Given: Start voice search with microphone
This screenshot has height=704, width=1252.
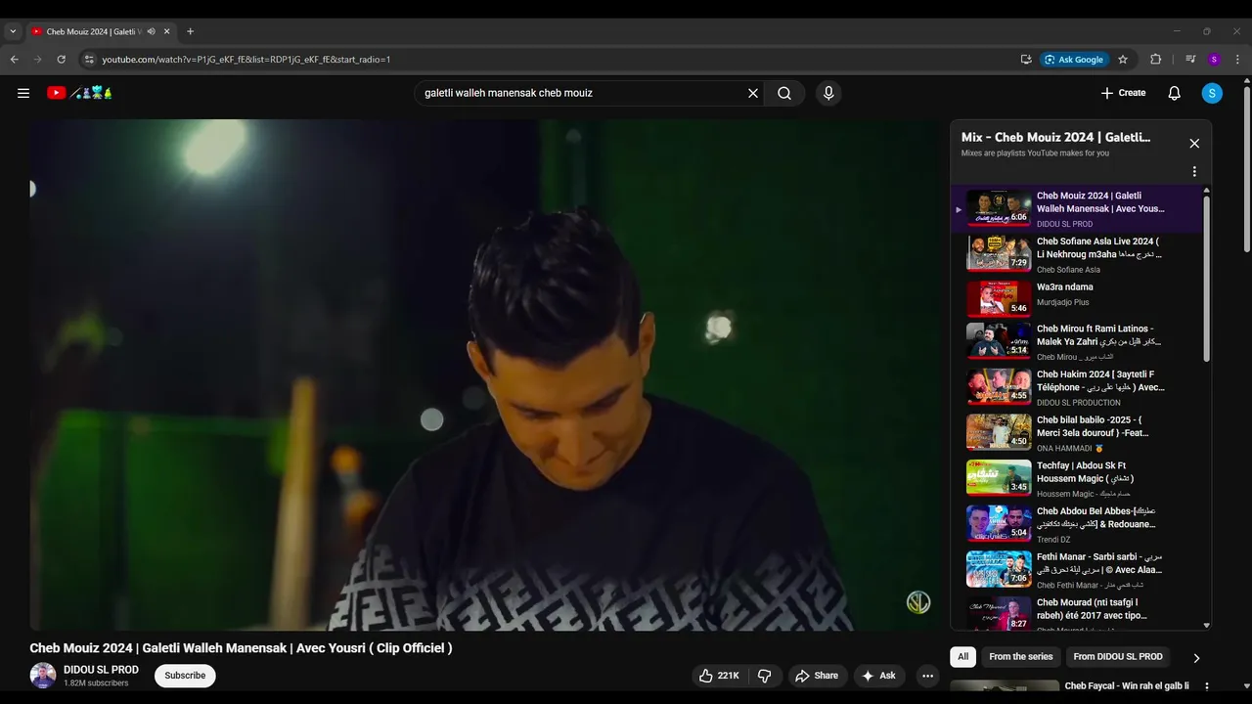Looking at the screenshot, I should pos(828,93).
